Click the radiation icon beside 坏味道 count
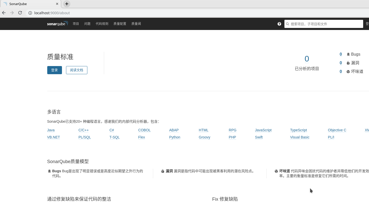This screenshot has width=369, height=204. (x=348, y=72)
